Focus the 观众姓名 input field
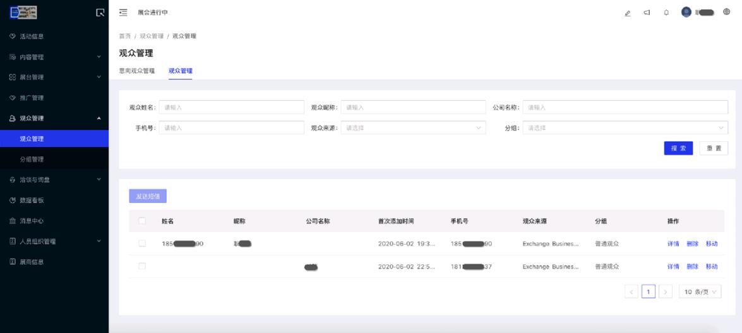This screenshot has height=333, width=742. click(231, 107)
